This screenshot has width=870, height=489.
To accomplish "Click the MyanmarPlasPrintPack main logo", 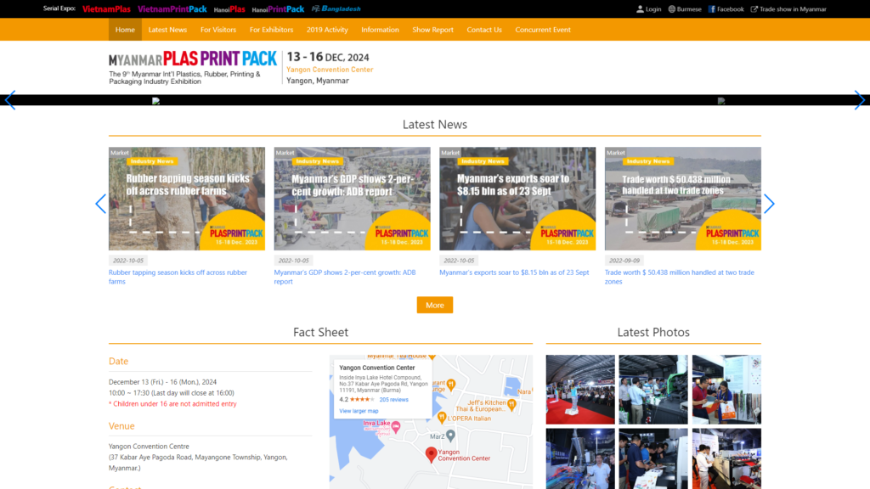I will click(193, 67).
